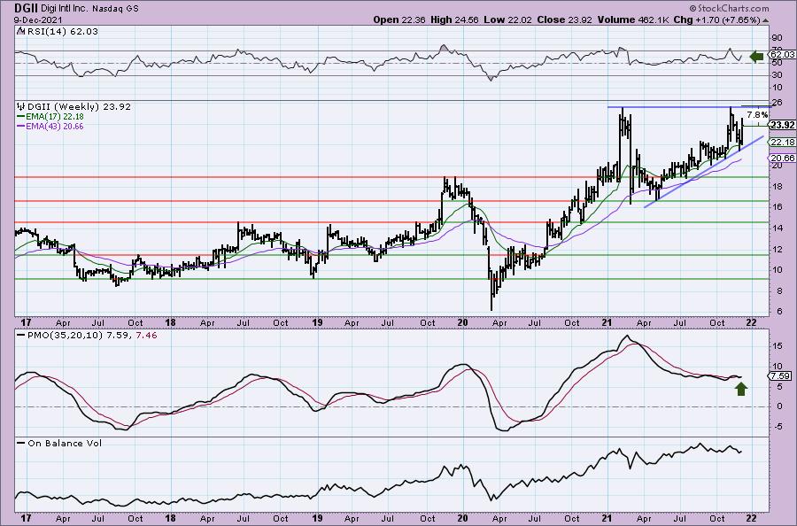The width and height of the screenshot is (797, 526).
Task: Click the 90 level on the RSI axis
Action: pos(778,37)
